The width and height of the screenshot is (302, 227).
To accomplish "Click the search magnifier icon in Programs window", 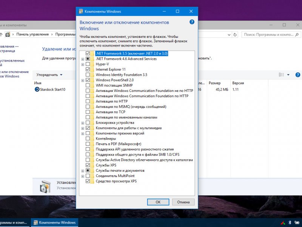I will pyautogui.click(x=297, y=35).
